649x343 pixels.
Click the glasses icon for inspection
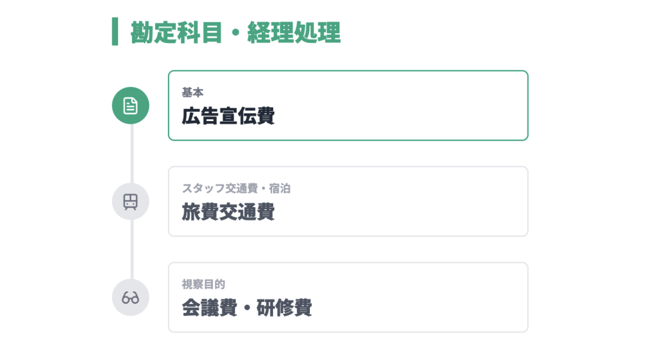[131, 298]
